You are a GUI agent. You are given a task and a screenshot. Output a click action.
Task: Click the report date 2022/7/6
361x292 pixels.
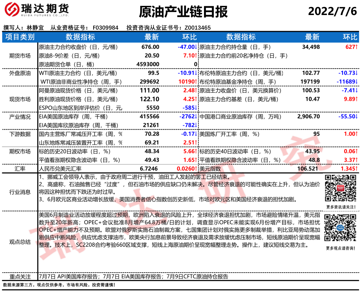point(332,12)
